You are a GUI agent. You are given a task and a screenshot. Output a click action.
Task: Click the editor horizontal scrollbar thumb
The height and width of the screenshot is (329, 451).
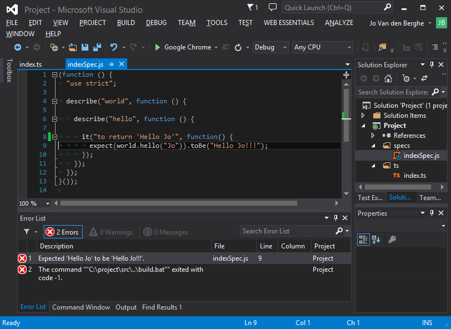coord(179,203)
